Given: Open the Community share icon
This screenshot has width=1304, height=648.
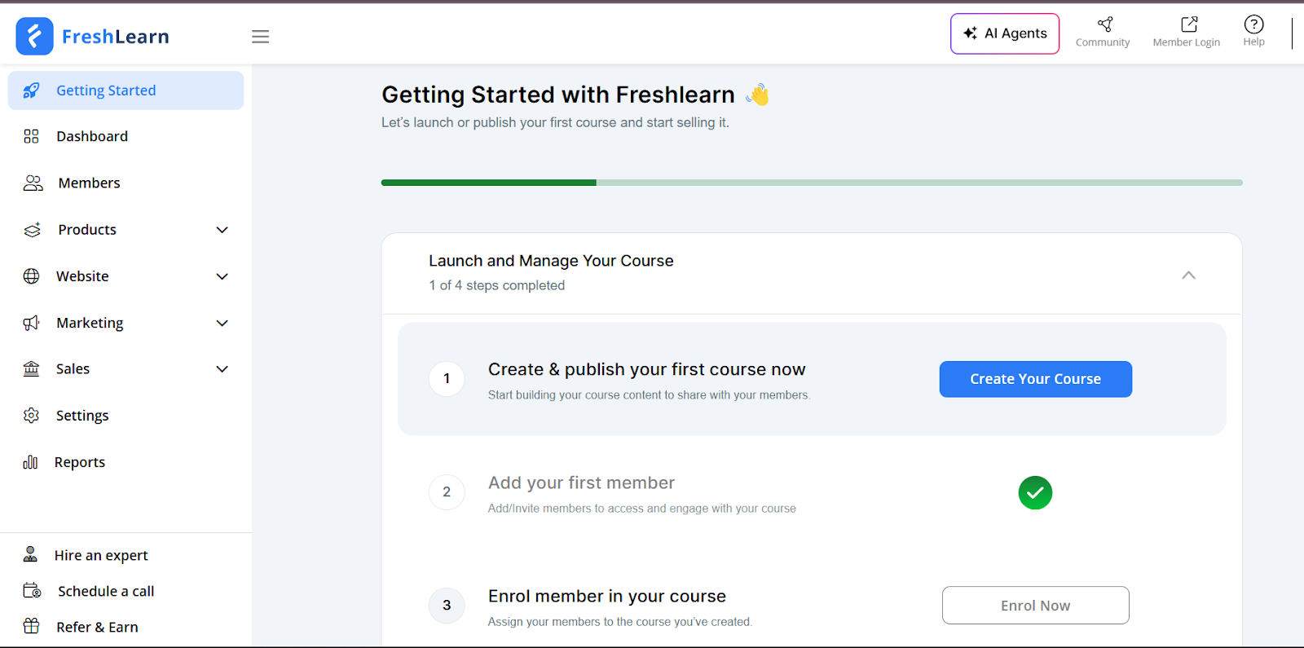Looking at the screenshot, I should (1105, 24).
